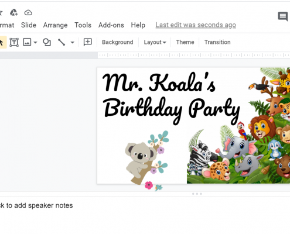Select the Line tool
The image size is (290, 234).
point(62,42)
